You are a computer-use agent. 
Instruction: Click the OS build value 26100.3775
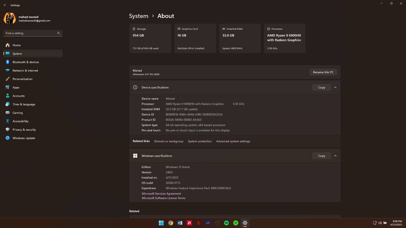pos(173,183)
